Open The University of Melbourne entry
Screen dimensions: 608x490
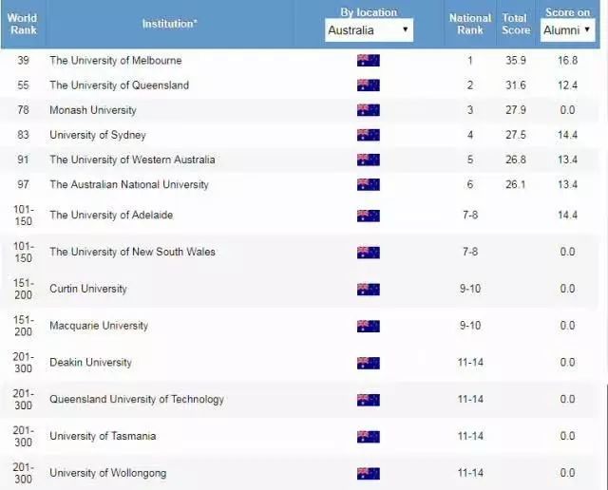tap(116, 61)
